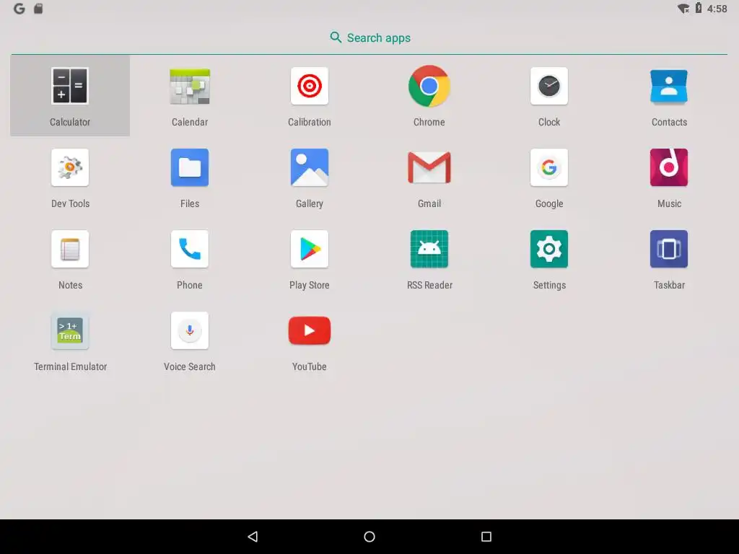Launch Chrome browser
The width and height of the screenshot is (739, 554).
pos(429,87)
